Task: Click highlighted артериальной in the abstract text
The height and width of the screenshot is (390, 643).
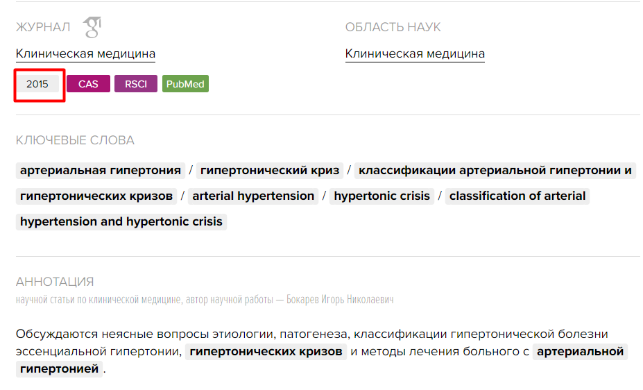Action: (x=580, y=351)
